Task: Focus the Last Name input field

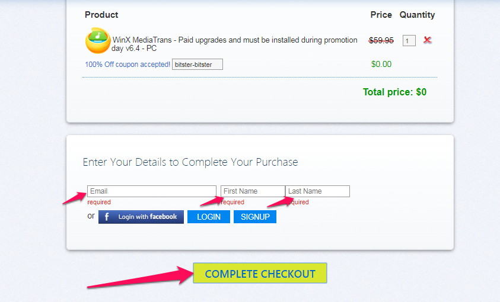Action: coord(317,191)
